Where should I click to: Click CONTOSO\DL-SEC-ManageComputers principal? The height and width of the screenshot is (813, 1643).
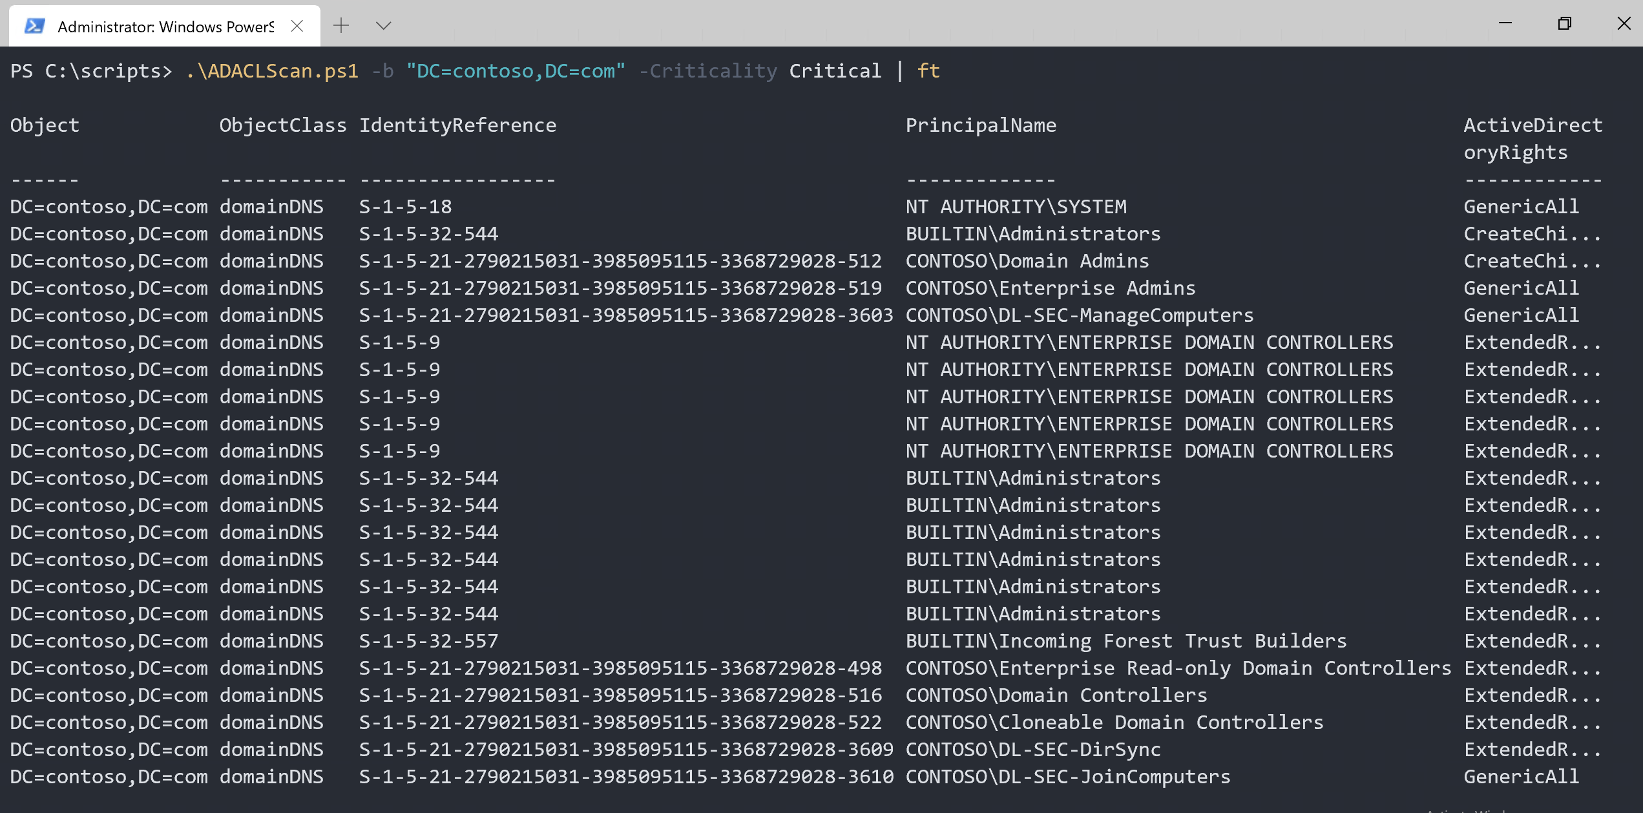(x=1080, y=315)
